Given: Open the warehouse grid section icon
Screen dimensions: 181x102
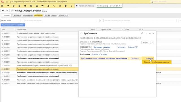Looking at the screenshot, I should (31, 6).
